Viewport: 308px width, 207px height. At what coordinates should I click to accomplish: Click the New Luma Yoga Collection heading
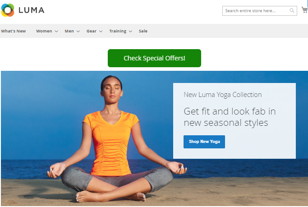223,95
